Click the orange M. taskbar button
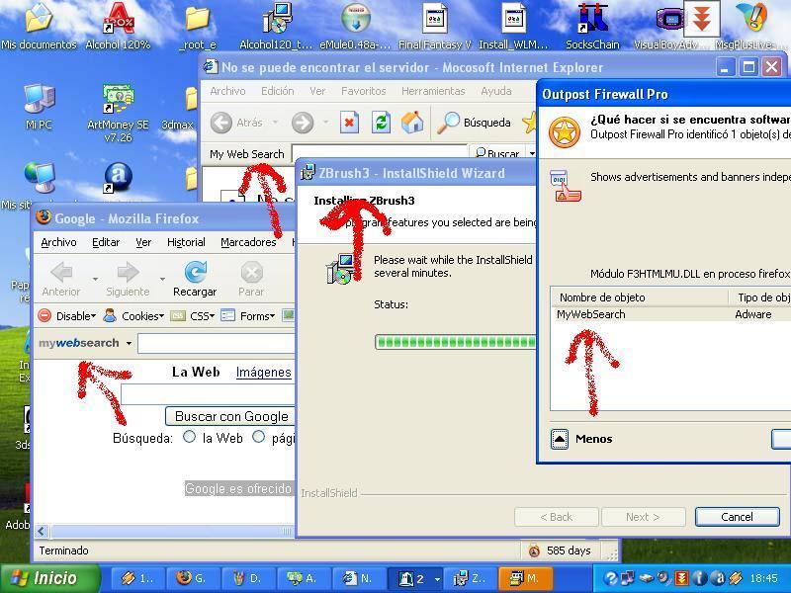The height and width of the screenshot is (593, 791). [x=526, y=578]
